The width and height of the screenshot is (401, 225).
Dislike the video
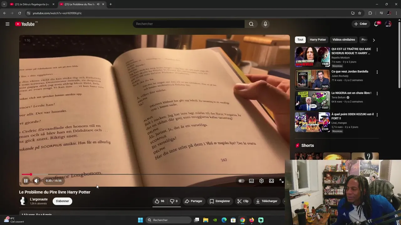pyautogui.click(x=174, y=201)
